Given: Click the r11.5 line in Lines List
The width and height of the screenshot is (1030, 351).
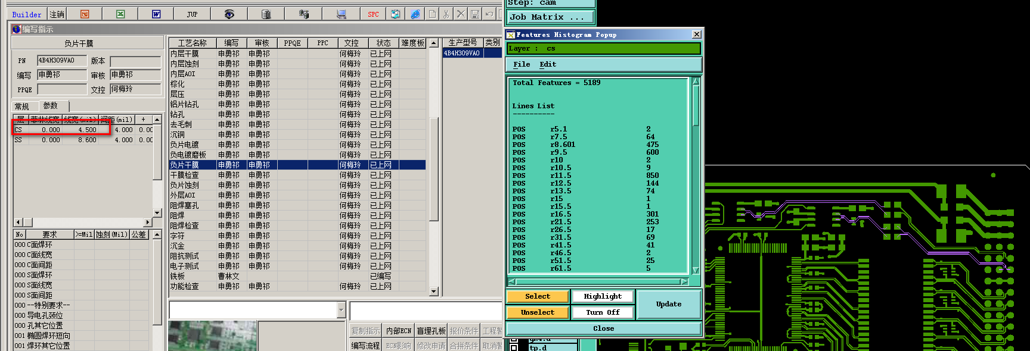Looking at the screenshot, I should (x=585, y=175).
